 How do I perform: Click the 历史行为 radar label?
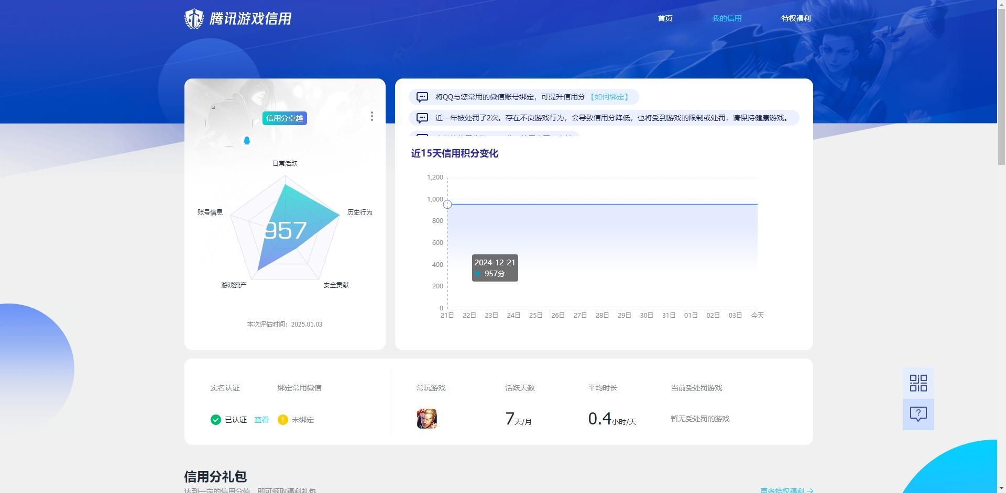click(359, 212)
